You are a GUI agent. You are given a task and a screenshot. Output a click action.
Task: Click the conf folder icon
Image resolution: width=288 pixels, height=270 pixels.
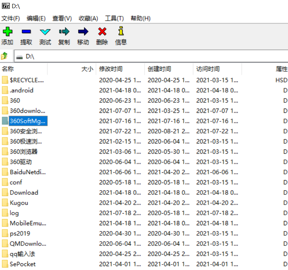[x=5, y=182]
